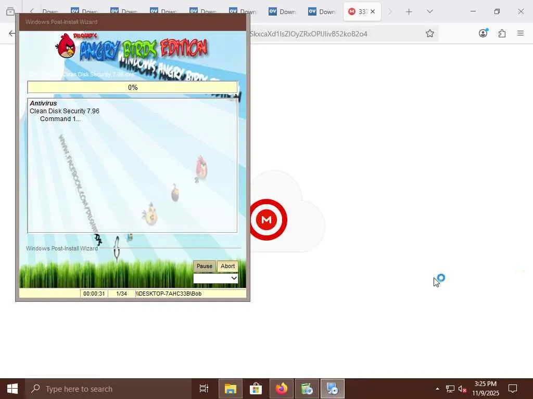Open the Windows Start menu
533x399 pixels.
point(12,389)
